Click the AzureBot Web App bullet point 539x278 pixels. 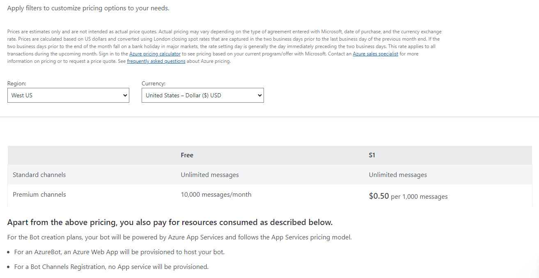(119, 252)
